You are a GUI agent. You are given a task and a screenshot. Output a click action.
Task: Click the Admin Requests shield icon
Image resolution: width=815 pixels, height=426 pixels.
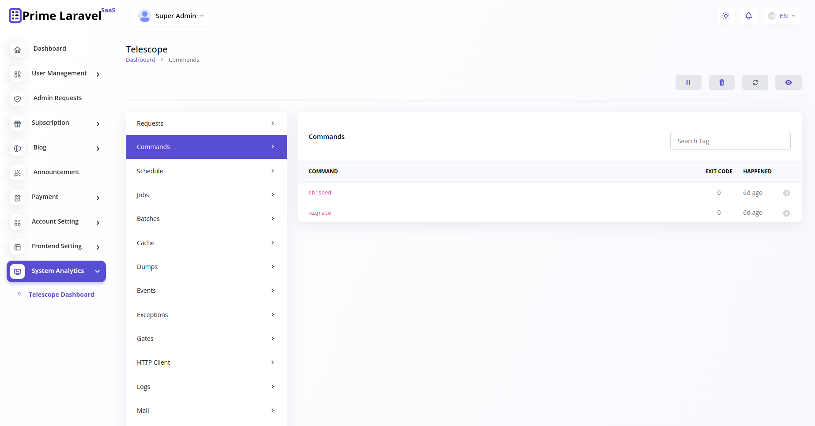tap(17, 99)
